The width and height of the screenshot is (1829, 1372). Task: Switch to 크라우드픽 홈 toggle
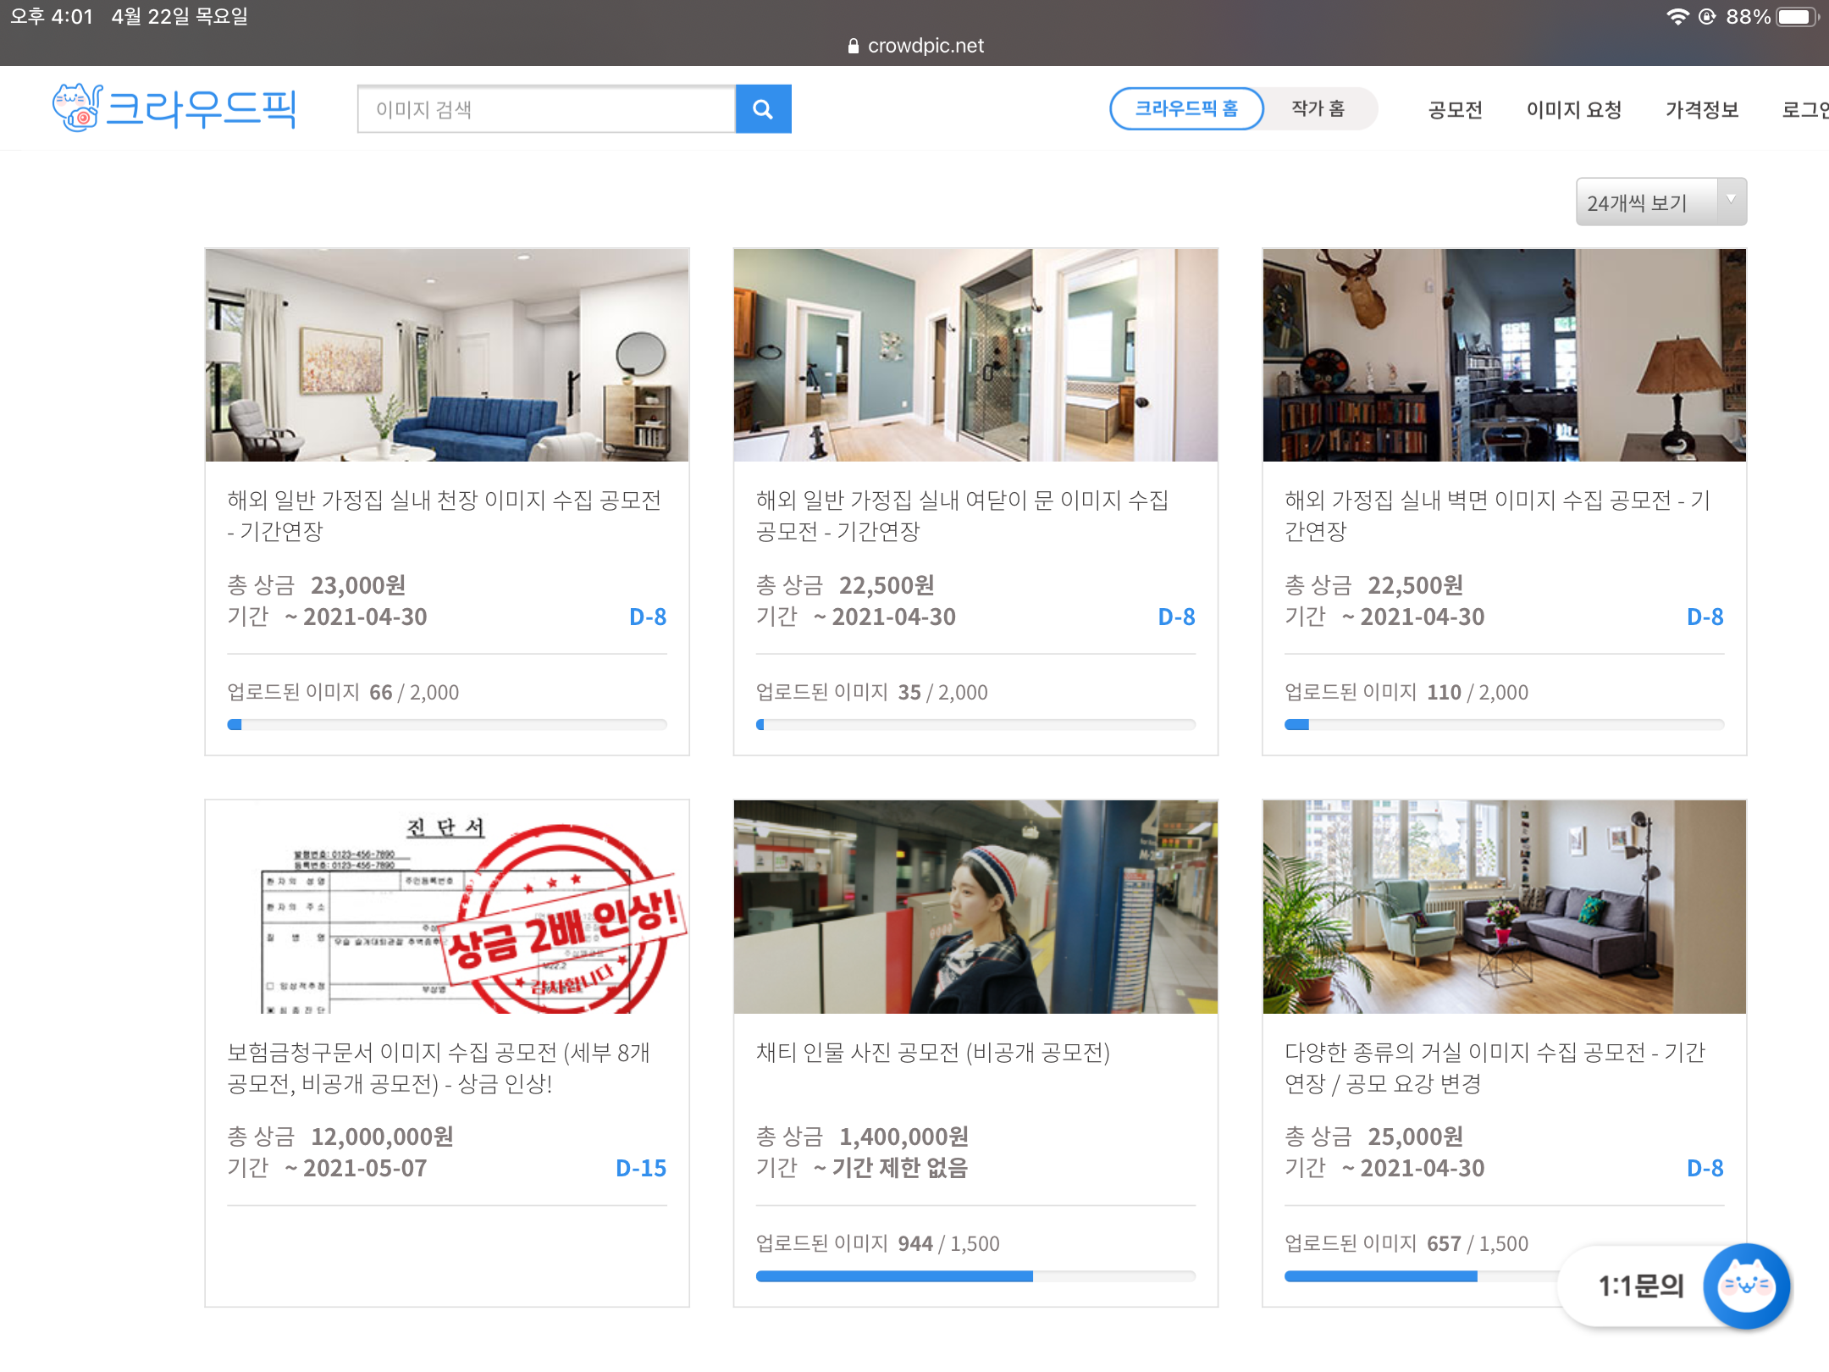pos(1186,109)
